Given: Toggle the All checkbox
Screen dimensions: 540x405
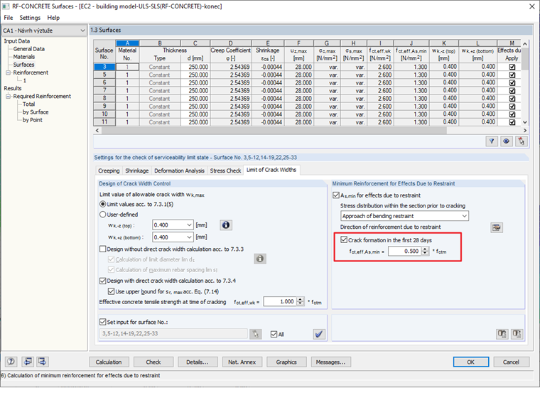Looking at the screenshot, I should [x=274, y=334].
